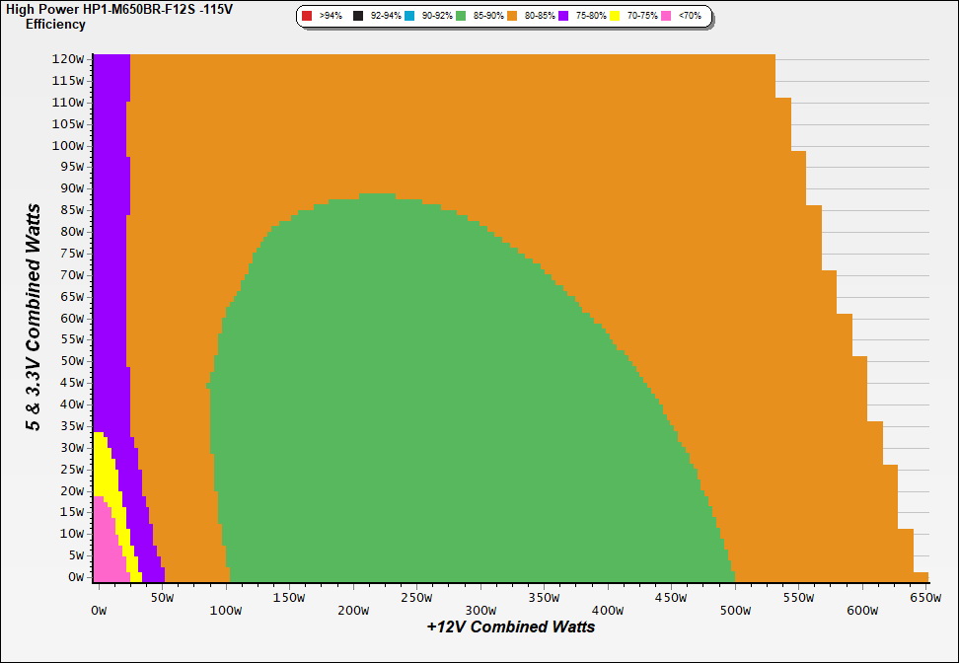959x663 pixels.
Task: Click the red >94% legend swatch
Action: (x=307, y=16)
